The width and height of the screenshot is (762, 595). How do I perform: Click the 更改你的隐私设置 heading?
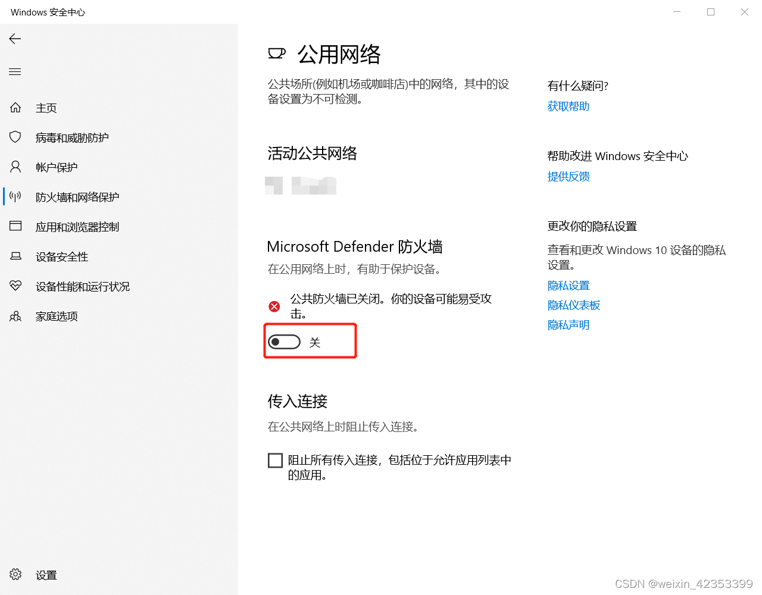pyautogui.click(x=592, y=226)
